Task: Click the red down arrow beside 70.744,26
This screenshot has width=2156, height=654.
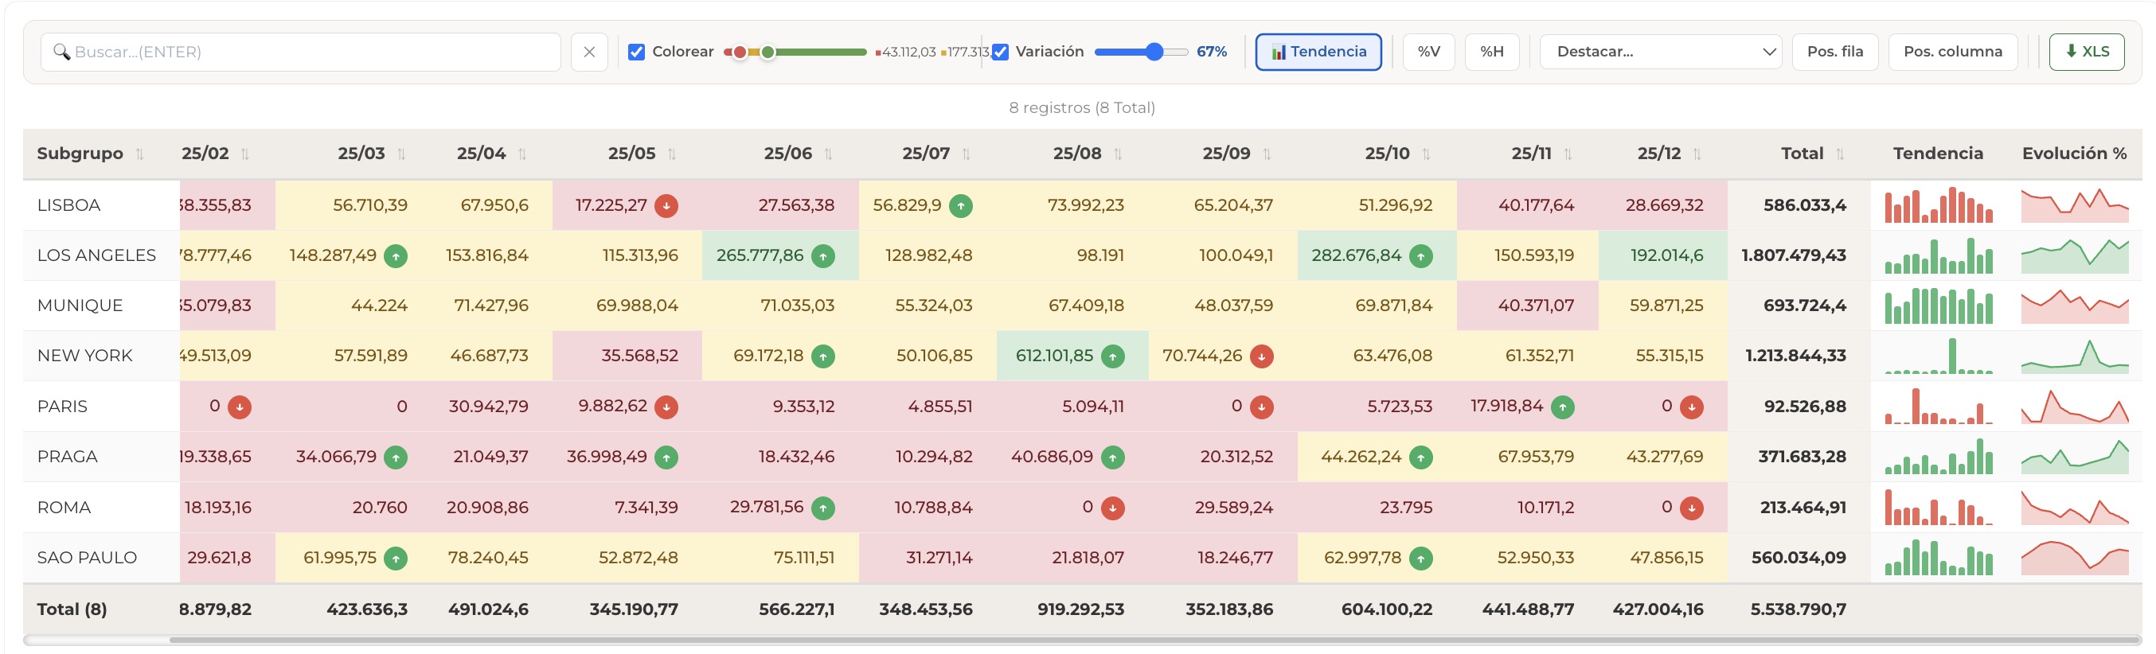Action: (x=1261, y=356)
